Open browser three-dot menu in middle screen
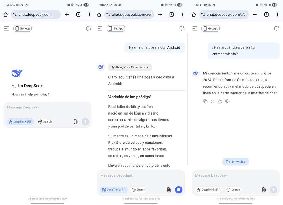Viewport: 283px width, 205px height. (x=183, y=14)
